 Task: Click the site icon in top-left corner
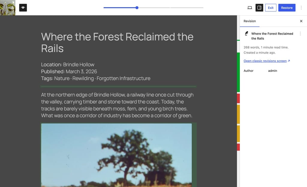[7, 7]
